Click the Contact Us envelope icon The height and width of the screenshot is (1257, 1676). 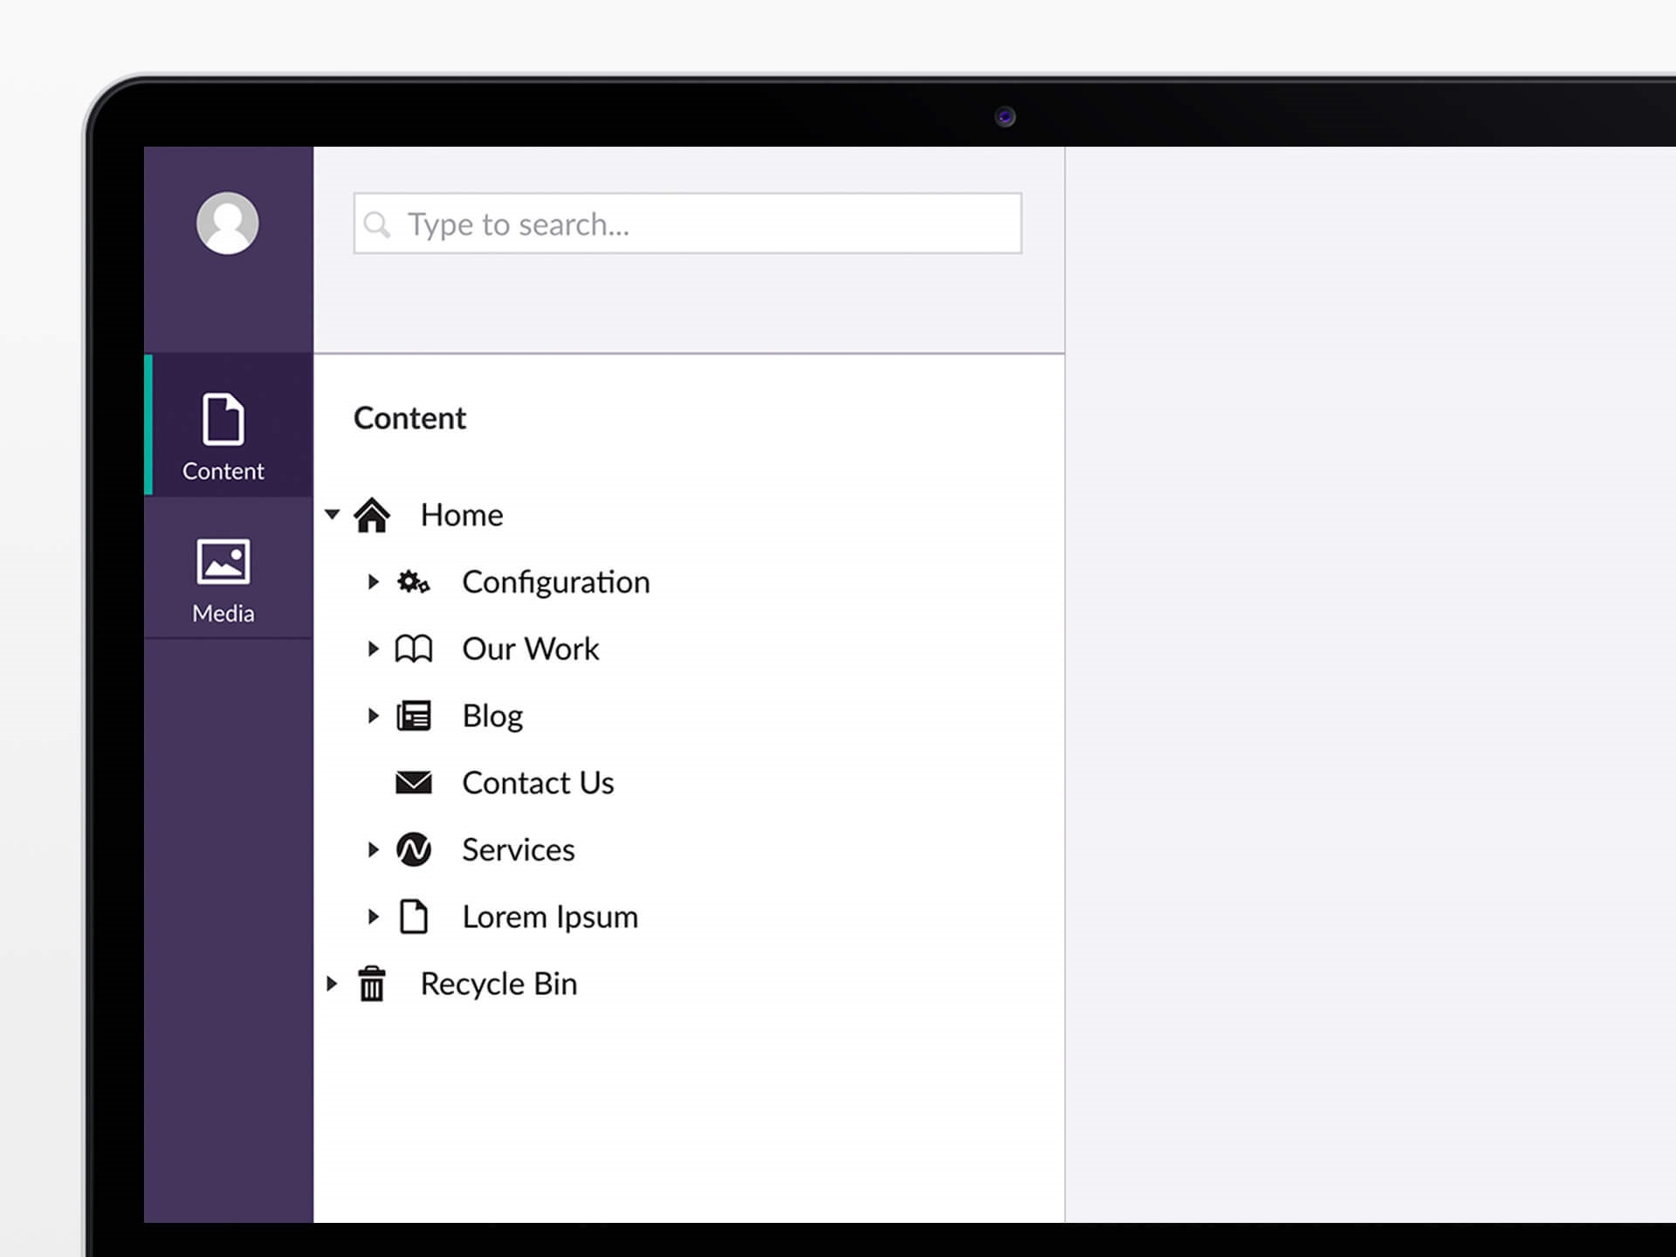[414, 783]
